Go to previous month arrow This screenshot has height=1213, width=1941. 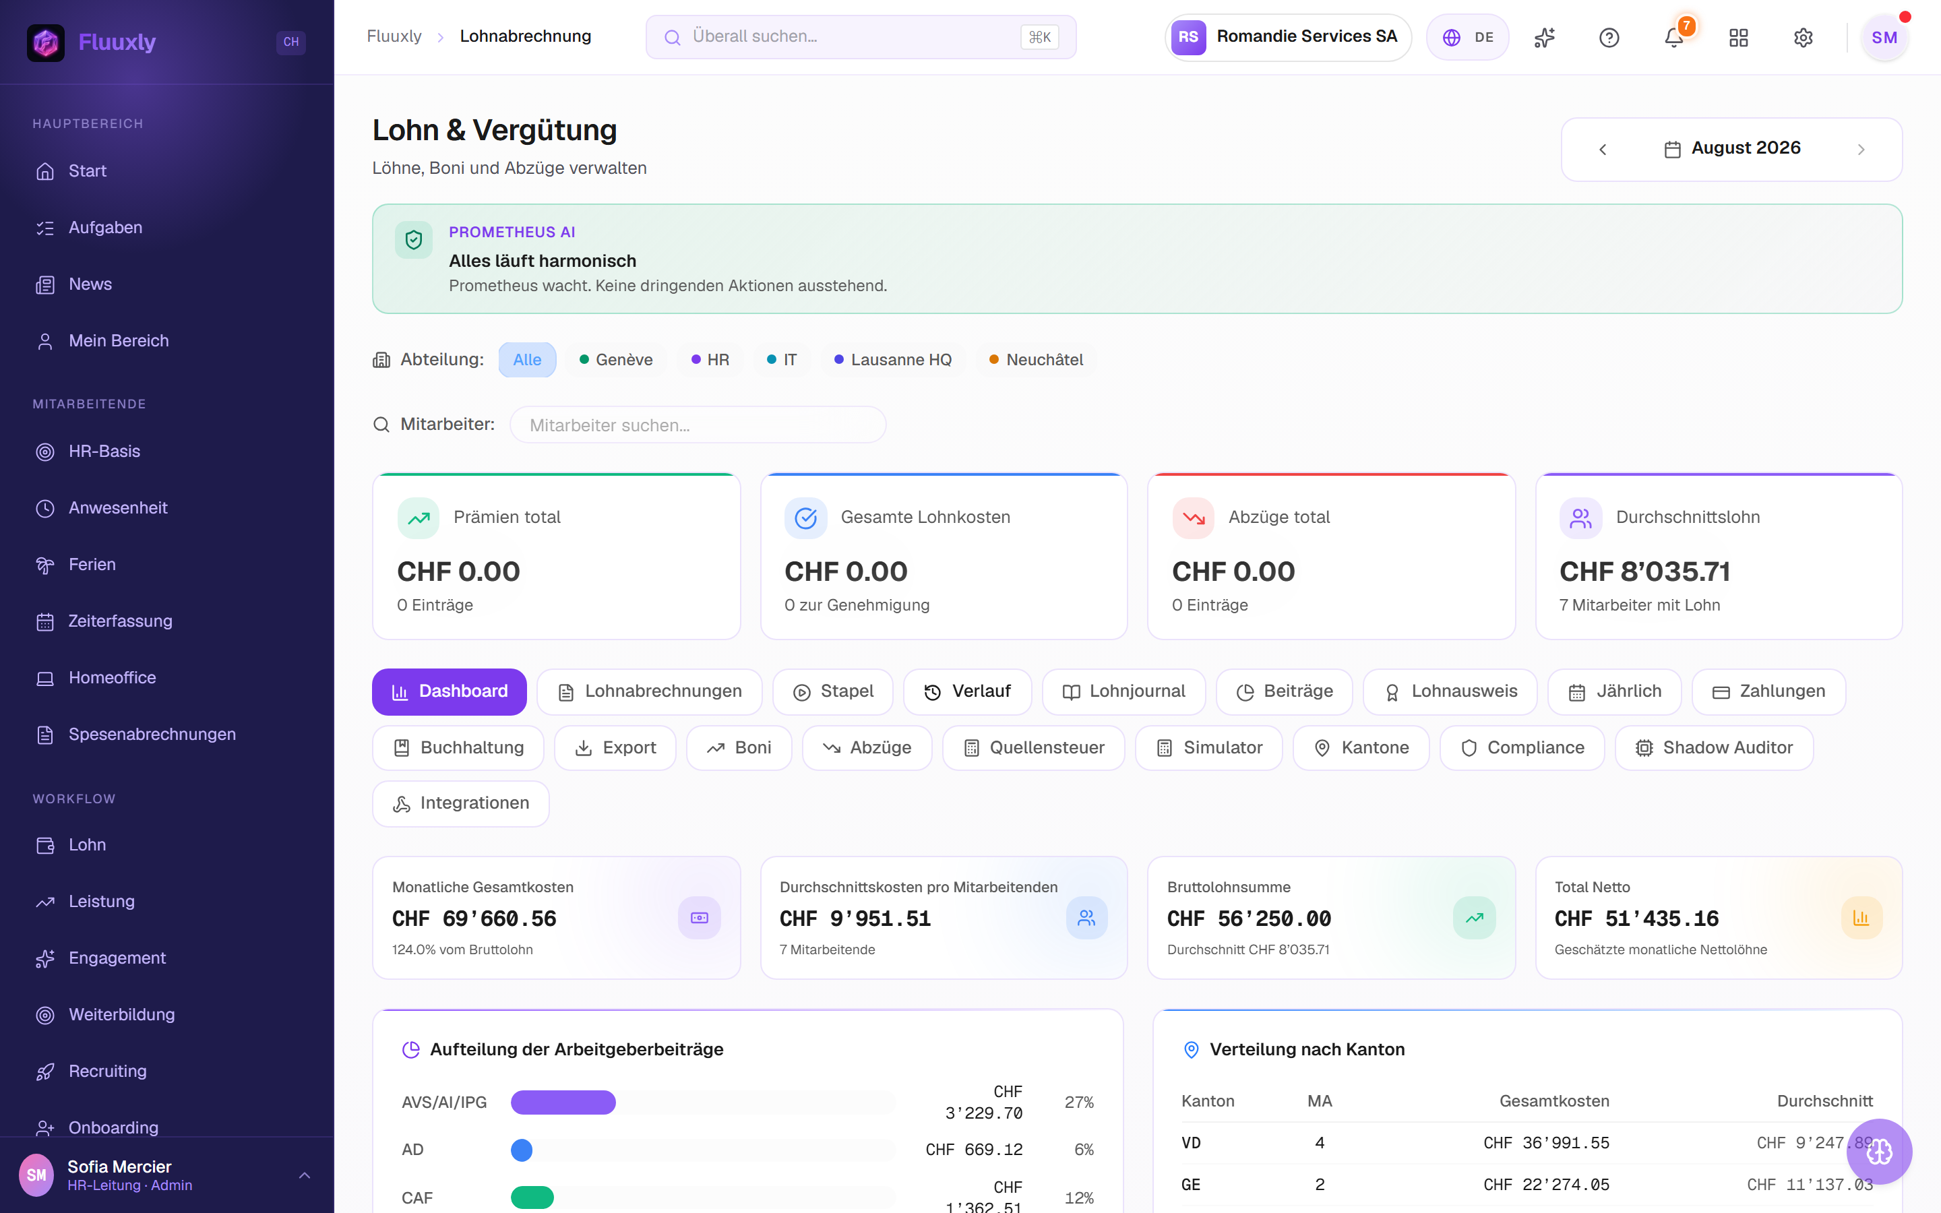click(1603, 149)
